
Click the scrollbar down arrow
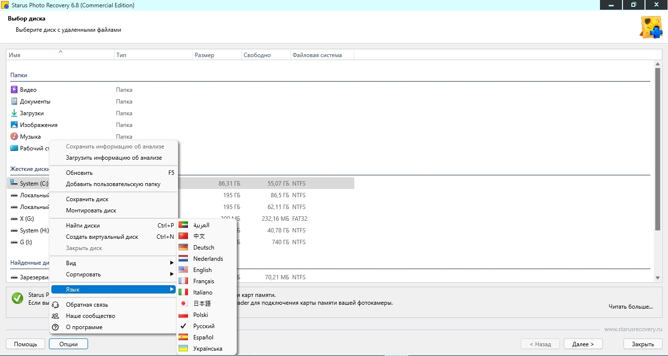tap(657, 277)
